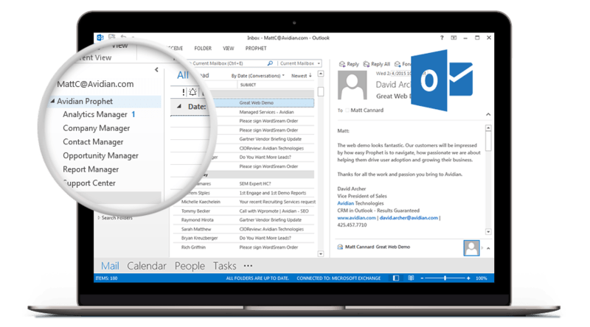This screenshot has height=327, width=590.
Task: Expand Search Folders
Action: click(99, 217)
